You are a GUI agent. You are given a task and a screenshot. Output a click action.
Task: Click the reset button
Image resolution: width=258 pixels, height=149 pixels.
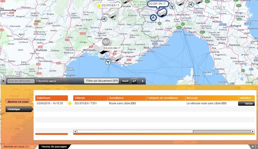coord(125,81)
